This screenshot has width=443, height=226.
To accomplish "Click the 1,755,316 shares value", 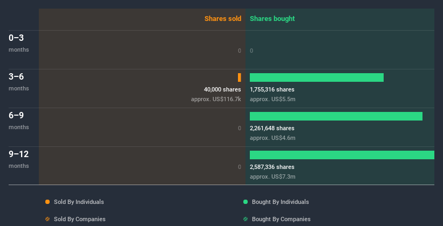I will (272, 89).
